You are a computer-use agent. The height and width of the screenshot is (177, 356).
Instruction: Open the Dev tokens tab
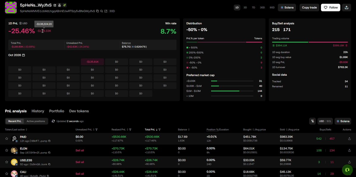tap(79, 111)
